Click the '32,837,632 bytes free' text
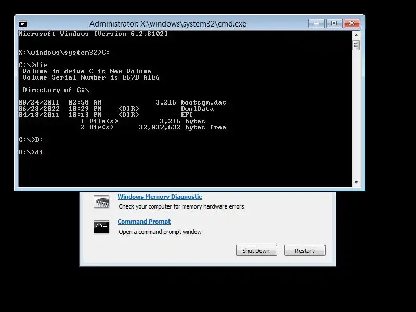 pos(183,127)
